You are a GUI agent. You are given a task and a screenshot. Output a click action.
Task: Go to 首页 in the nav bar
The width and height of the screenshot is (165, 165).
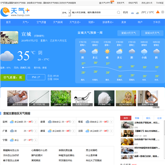tap(8, 22)
